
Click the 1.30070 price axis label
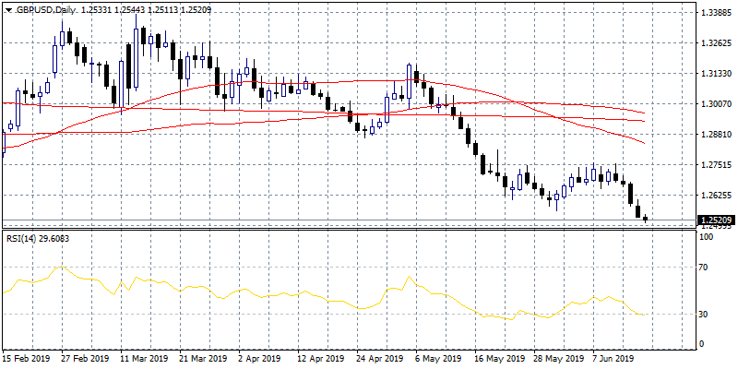point(717,104)
